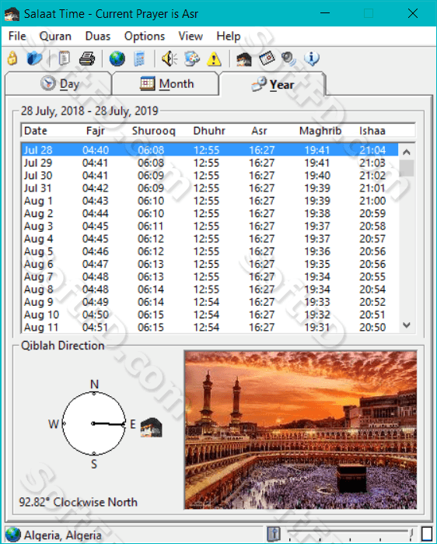Click the Kaaba Mecca photo thumbnail
Image resolution: width=437 pixels, height=544 pixels.
[x=301, y=430]
